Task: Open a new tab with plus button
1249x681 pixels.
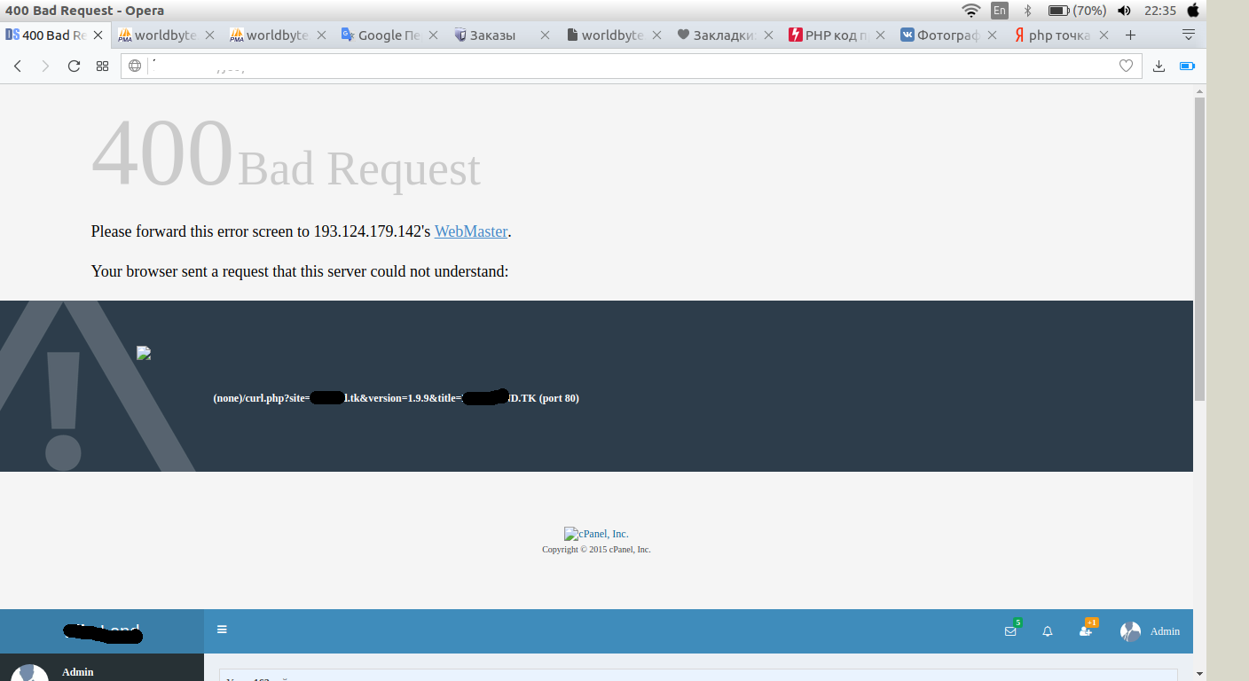Action: click(x=1130, y=35)
